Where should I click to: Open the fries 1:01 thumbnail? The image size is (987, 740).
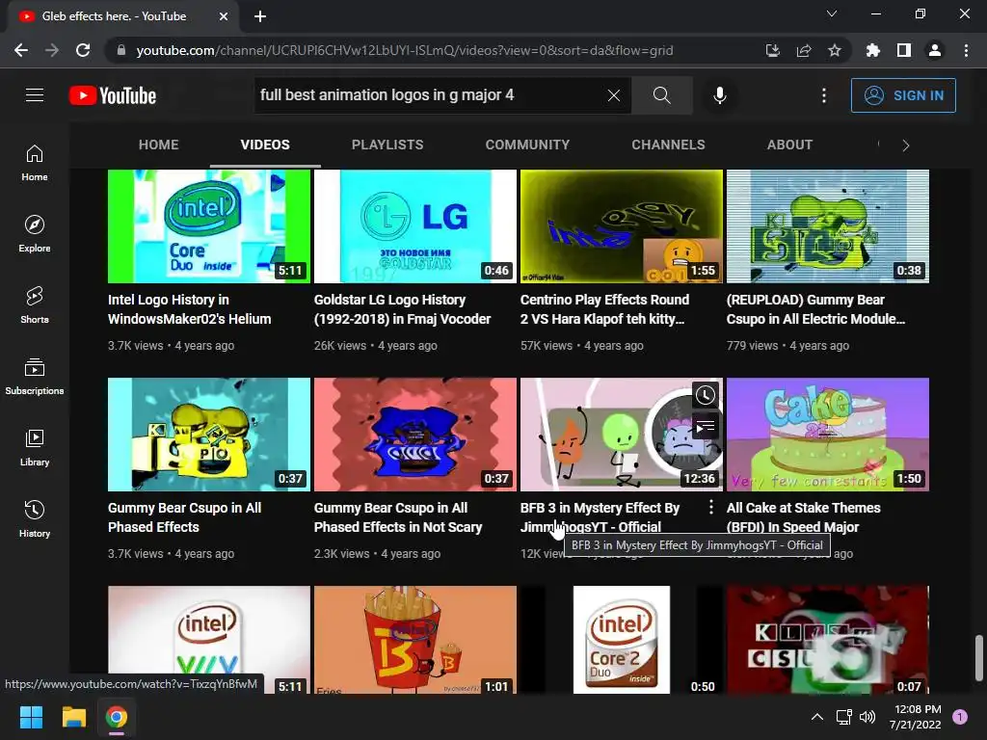click(415, 640)
